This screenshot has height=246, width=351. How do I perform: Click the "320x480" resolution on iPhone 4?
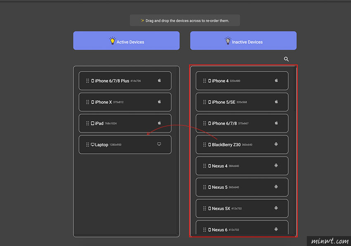tap(235, 81)
